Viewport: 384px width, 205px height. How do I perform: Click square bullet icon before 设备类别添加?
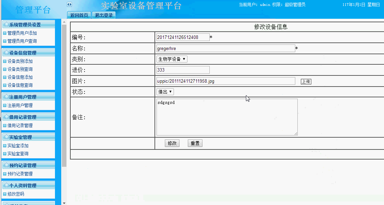click(5, 61)
